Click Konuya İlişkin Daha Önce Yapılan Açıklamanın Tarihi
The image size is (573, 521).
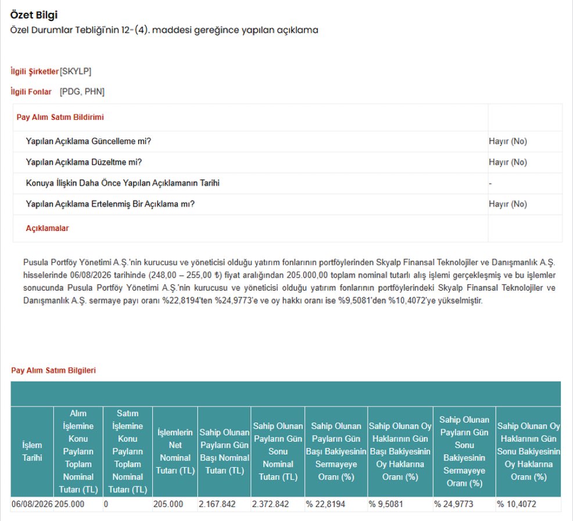123,183
